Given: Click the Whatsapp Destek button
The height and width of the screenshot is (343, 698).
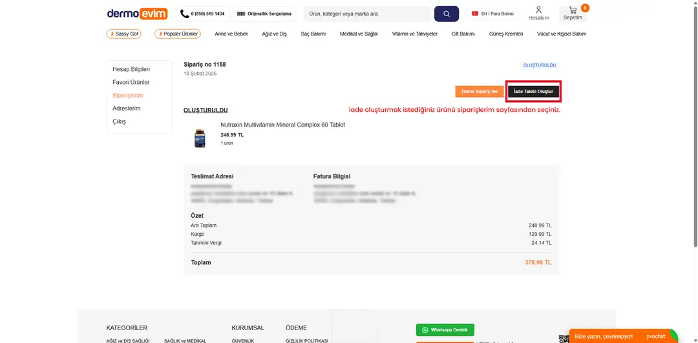Looking at the screenshot, I should click(x=445, y=329).
